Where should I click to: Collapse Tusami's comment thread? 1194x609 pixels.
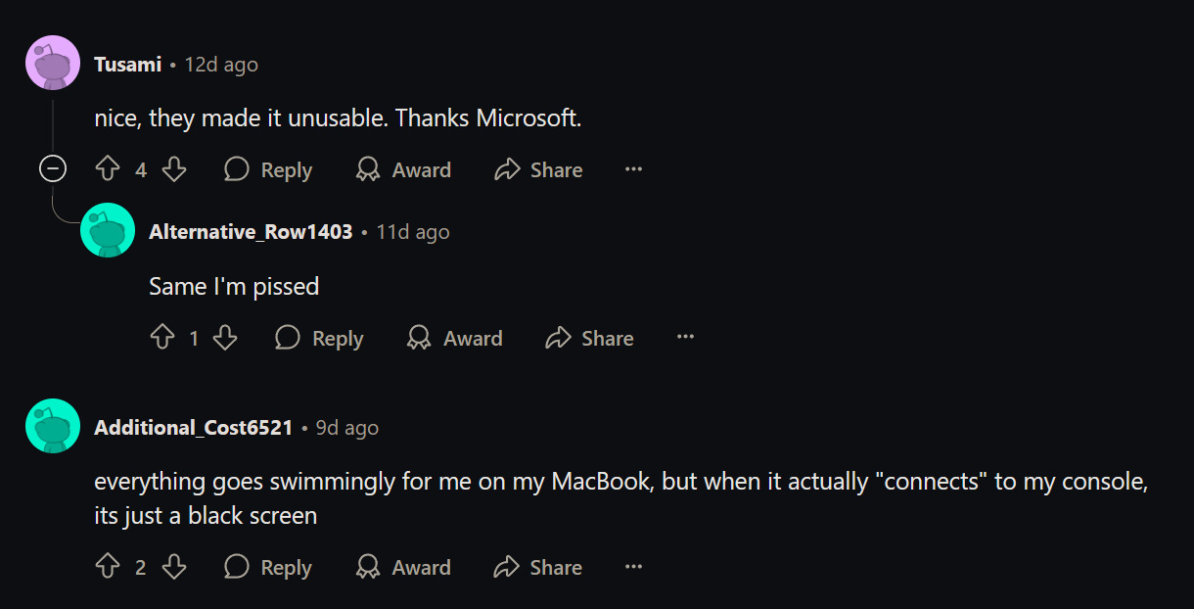pyautogui.click(x=52, y=169)
